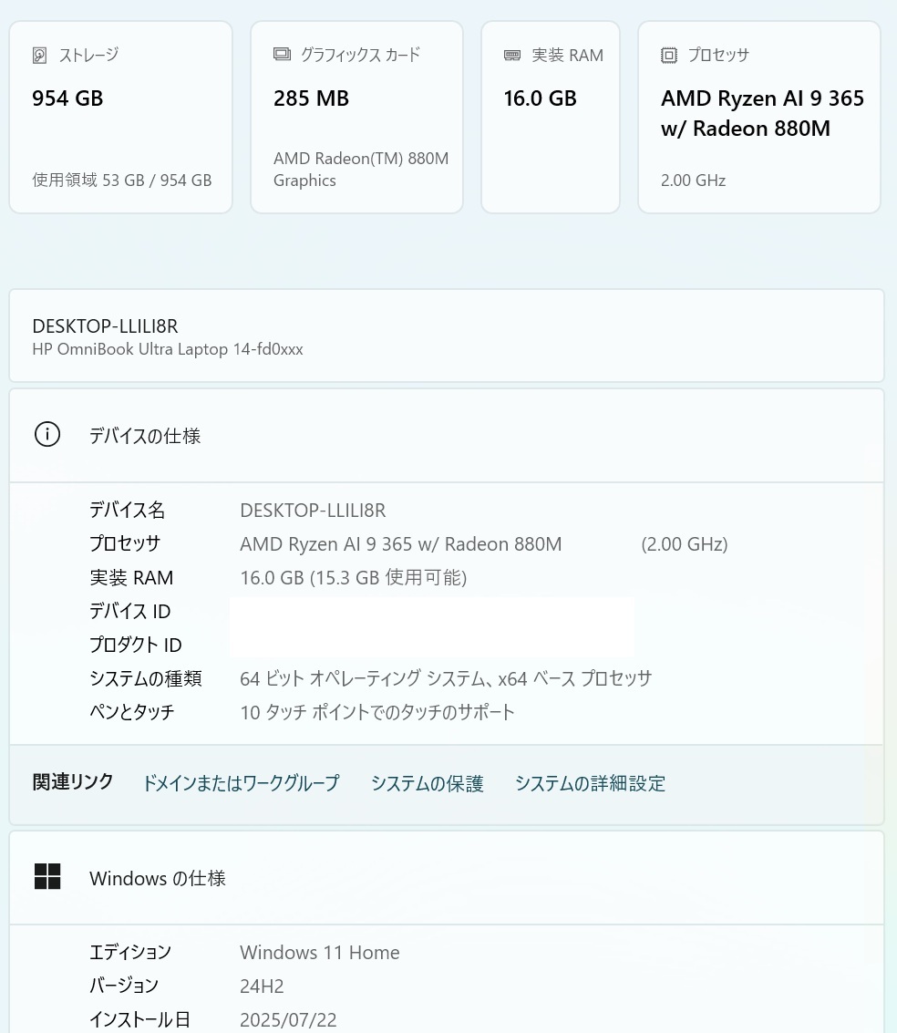The image size is (897, 1033).
Task: Click the Windows logo beside Windows の仕様
Action: click(x=47, y=876)
